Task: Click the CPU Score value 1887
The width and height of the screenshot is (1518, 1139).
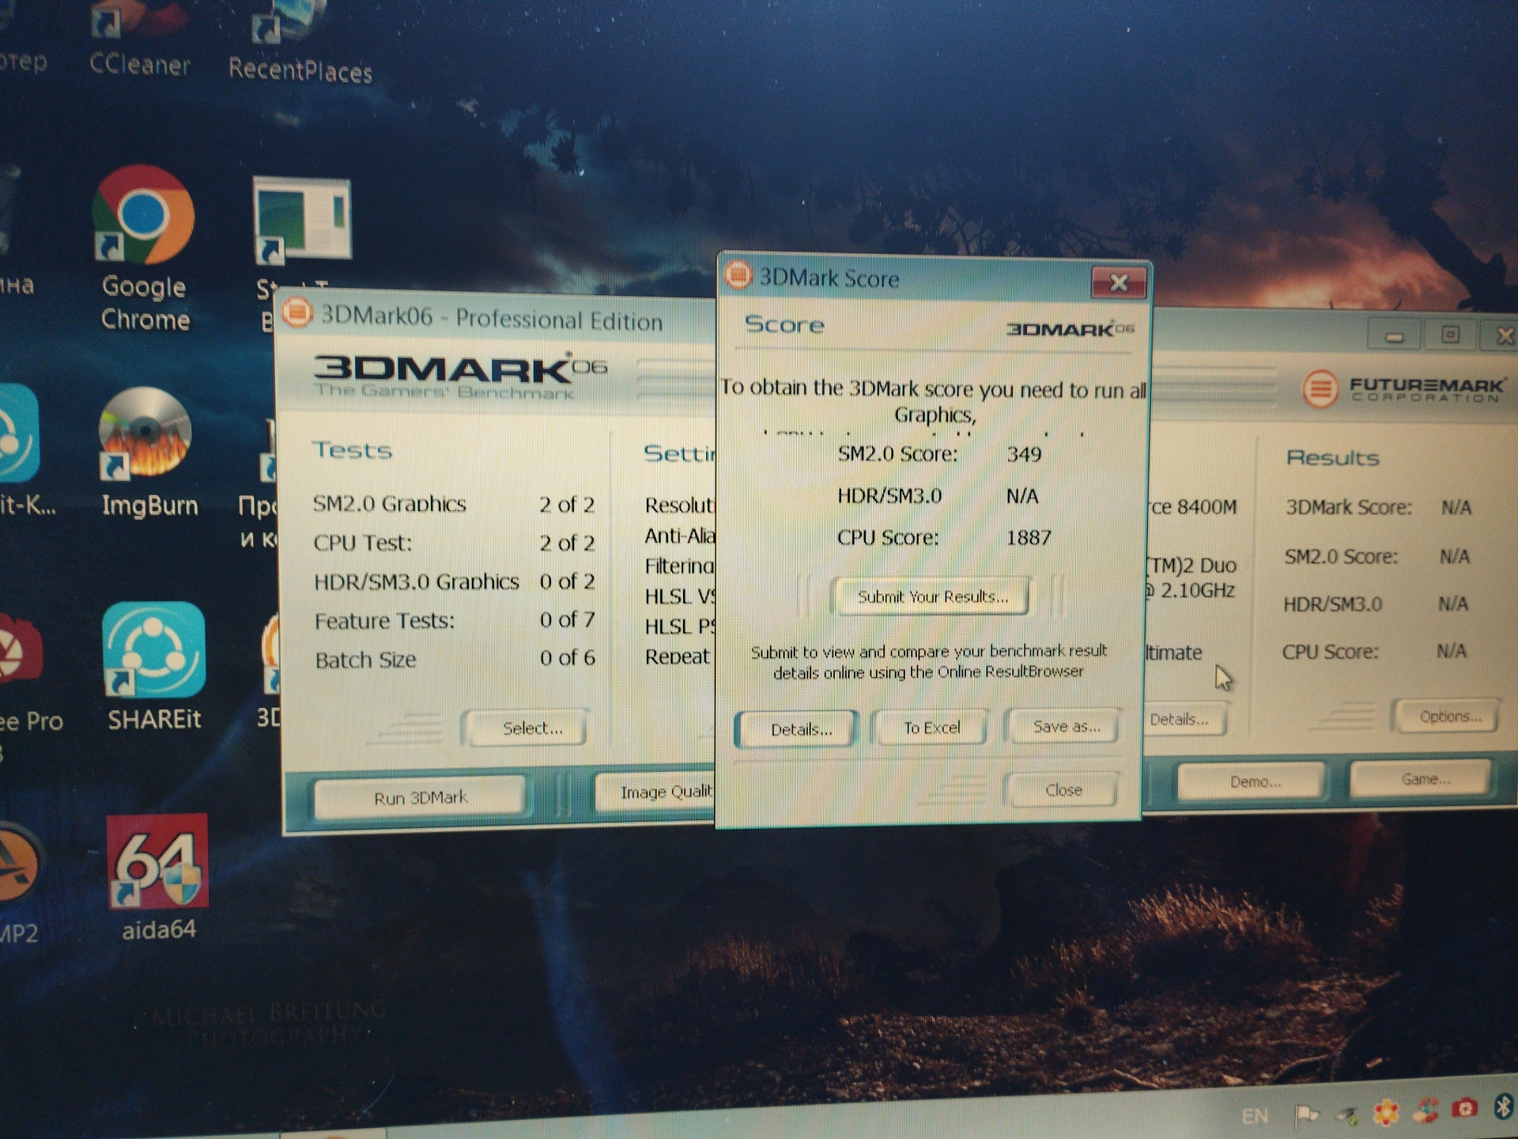Action: coord(1028,538)
